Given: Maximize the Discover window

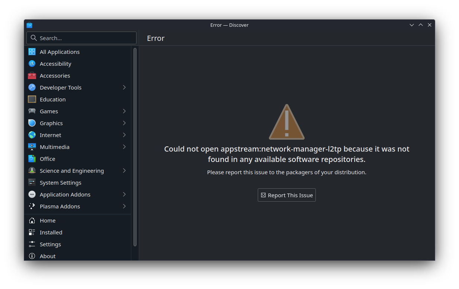Looking at the screenshot, I should tap(421, 25).
